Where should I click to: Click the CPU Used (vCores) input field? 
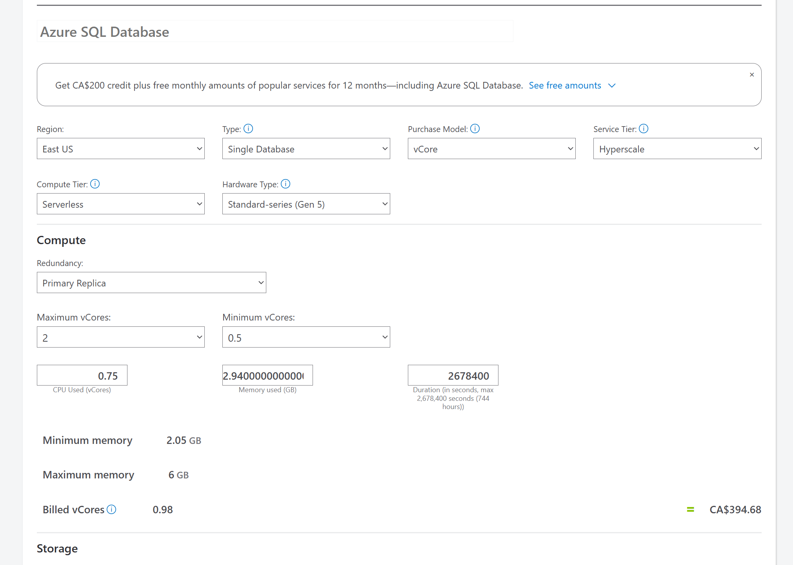click(82, 375)
